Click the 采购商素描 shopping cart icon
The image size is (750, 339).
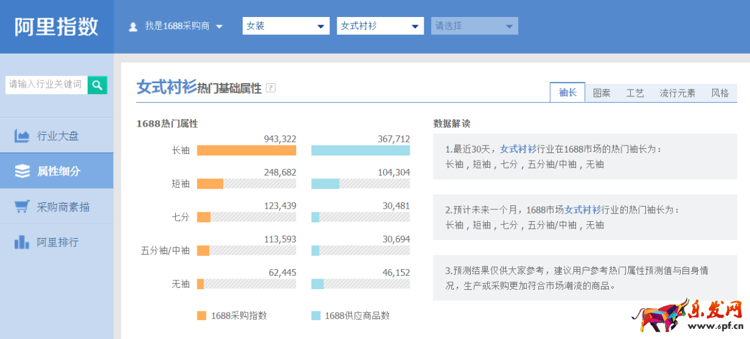coord(22,207)
